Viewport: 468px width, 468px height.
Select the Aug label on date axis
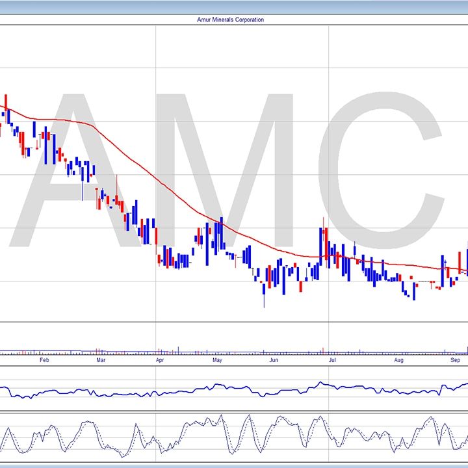point(399,359)
